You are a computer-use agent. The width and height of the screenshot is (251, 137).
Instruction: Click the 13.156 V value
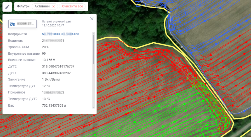pyautogui.click(x=49, y=60)
